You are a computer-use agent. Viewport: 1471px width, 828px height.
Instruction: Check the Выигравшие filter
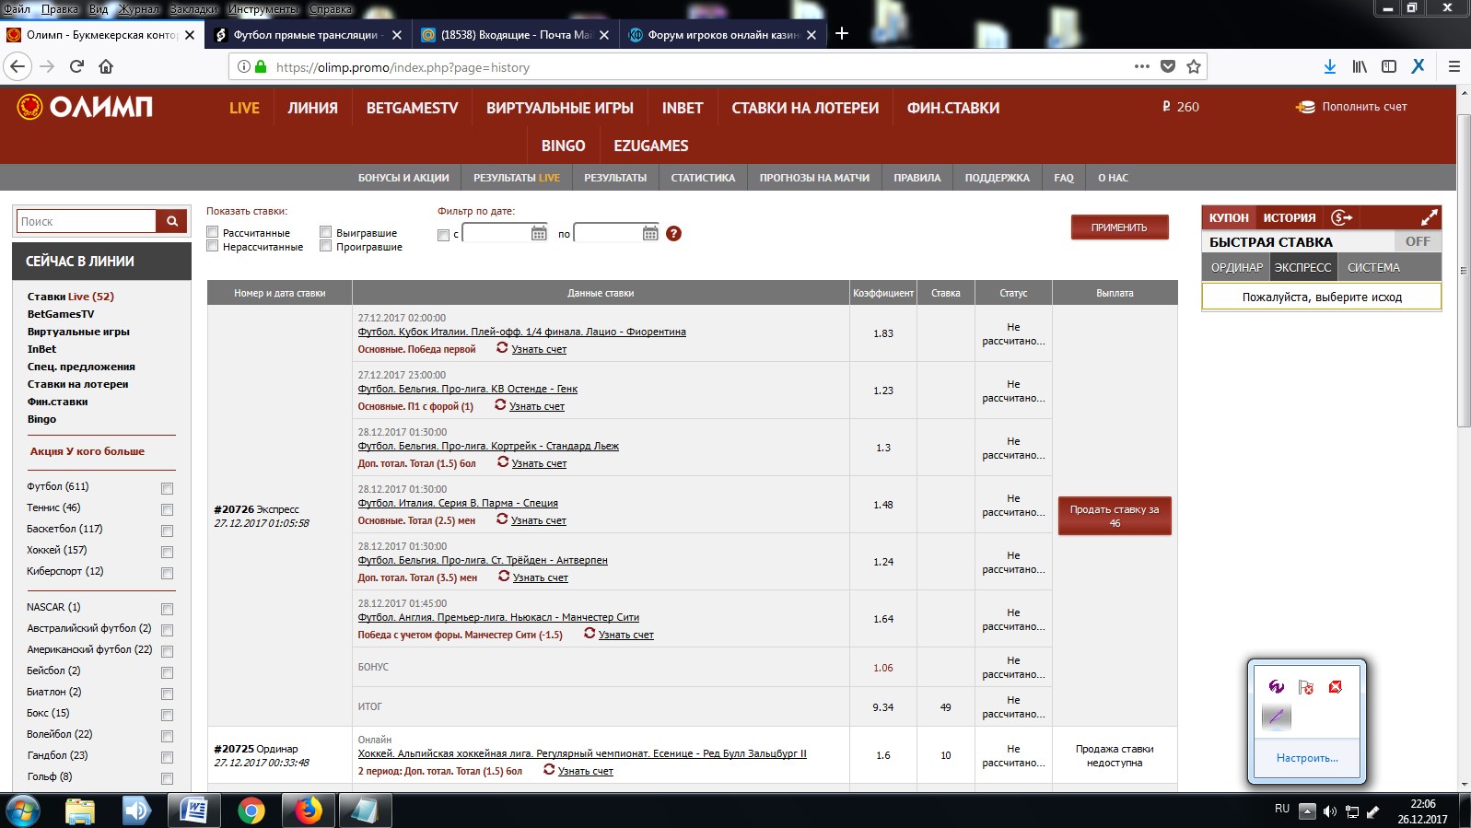(x=325, y=232)
